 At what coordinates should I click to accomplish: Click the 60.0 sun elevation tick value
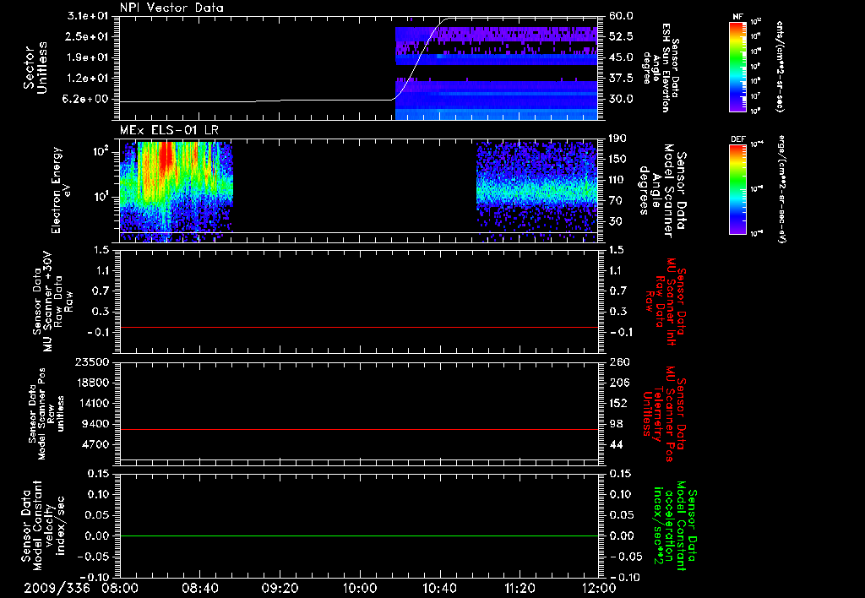tap(621, 16)
